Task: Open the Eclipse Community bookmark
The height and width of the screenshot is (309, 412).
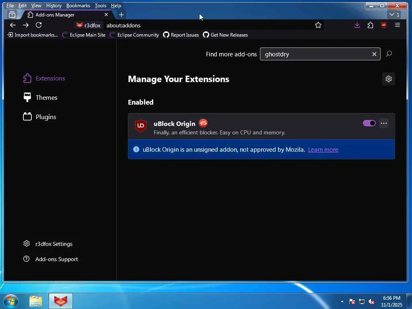Action: (134, 35)
